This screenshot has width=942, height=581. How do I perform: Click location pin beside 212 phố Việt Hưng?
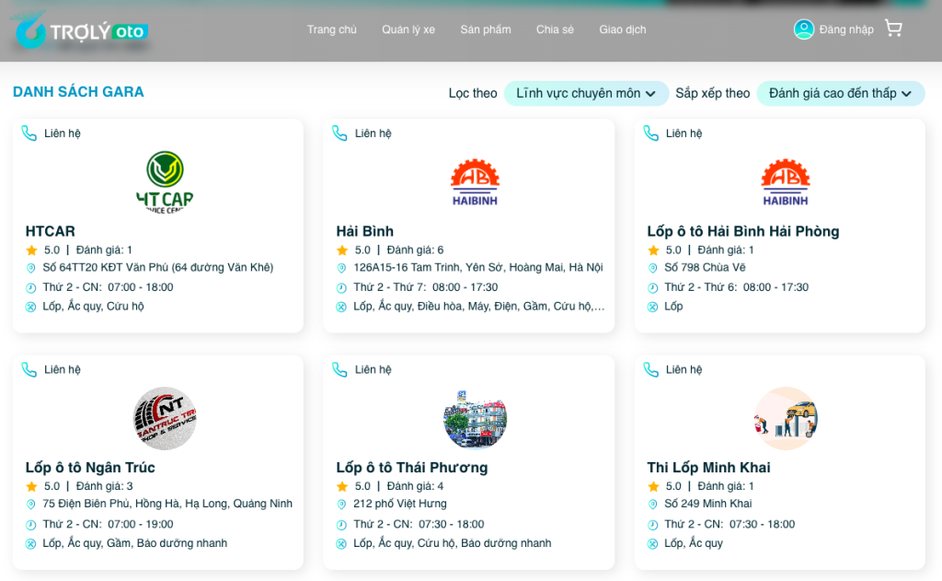[x=341, y=505]
